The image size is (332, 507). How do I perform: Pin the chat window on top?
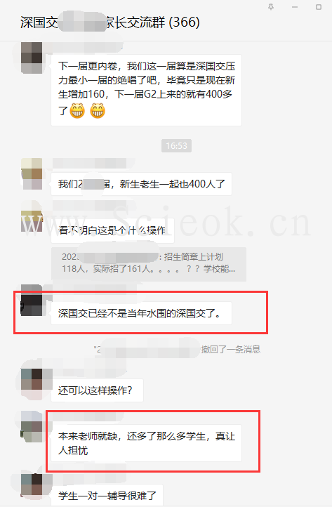[271, 7]
